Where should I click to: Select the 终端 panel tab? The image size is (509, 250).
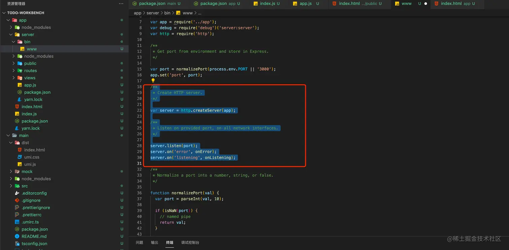170,243
